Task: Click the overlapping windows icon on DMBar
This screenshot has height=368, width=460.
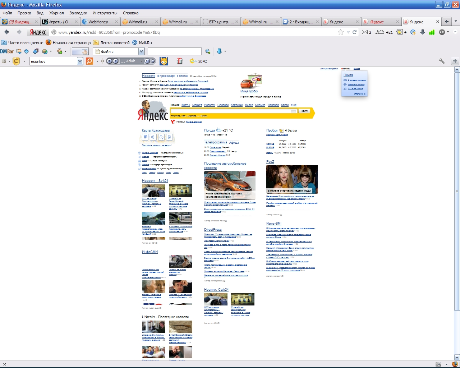Action: 36,51
